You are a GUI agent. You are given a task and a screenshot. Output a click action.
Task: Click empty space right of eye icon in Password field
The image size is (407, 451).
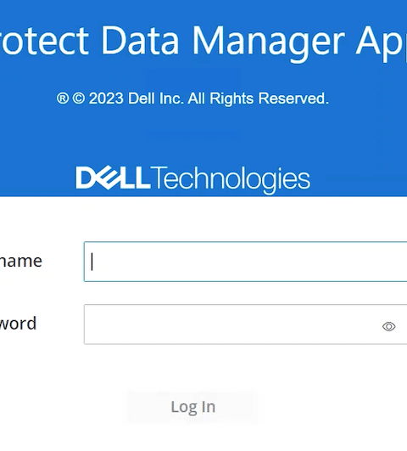pos(402,326)
